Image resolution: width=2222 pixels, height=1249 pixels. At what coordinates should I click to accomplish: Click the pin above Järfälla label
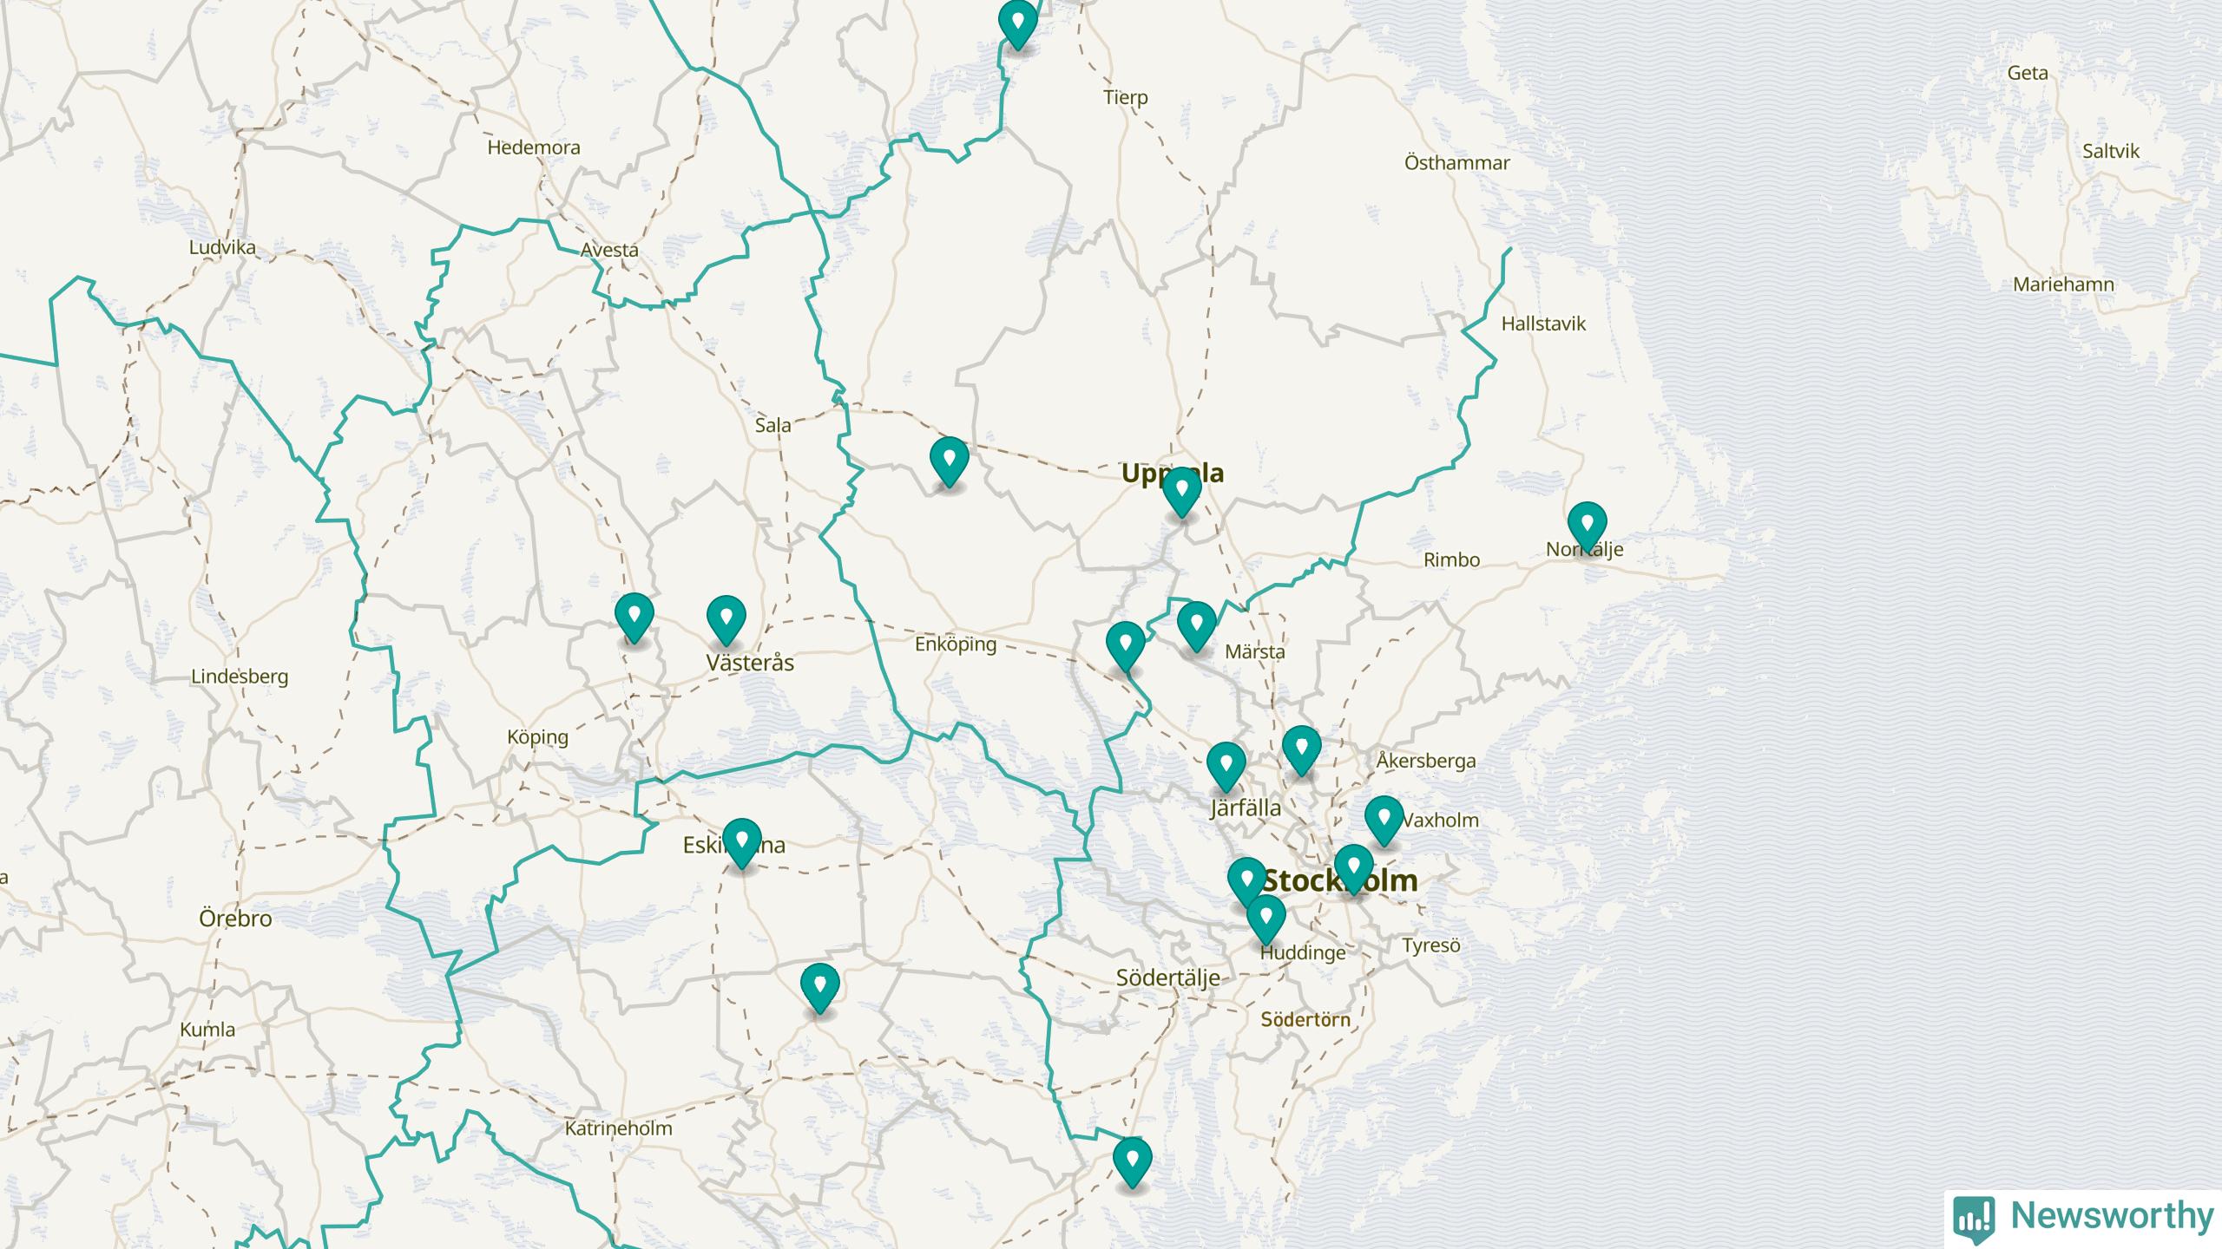1226,764
